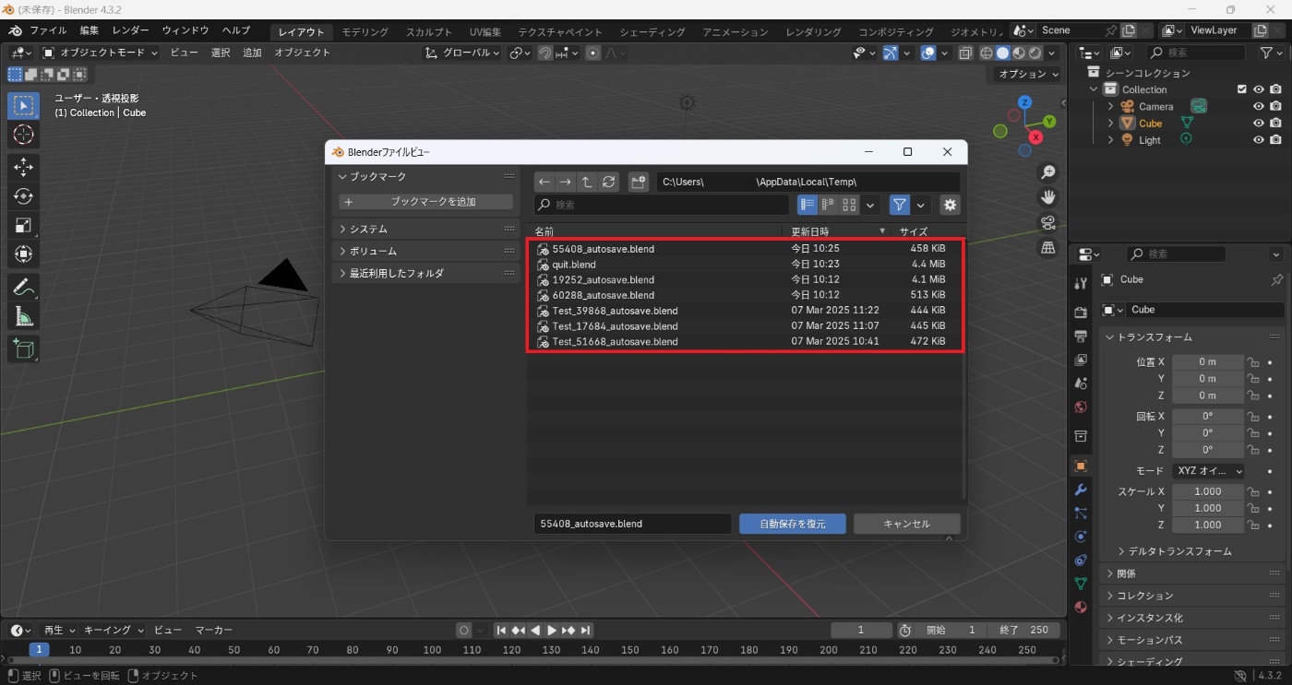This screenshot has height=685, width=1292.
Task: Play animation forward
Action: click(552, 631)
